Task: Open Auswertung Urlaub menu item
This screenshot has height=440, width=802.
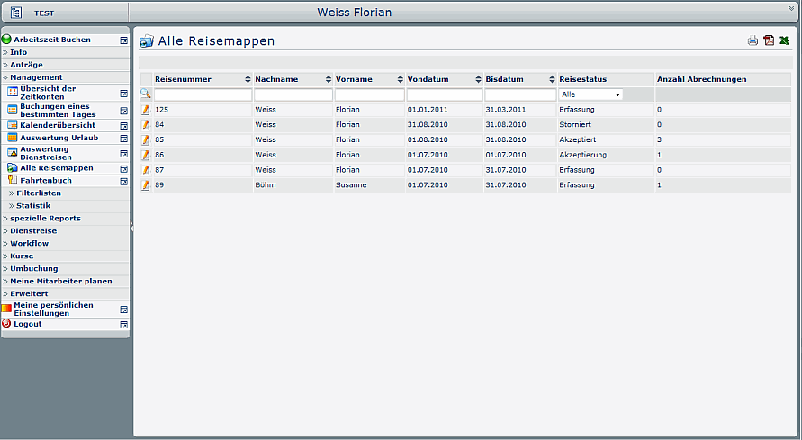Action: pos(59,138)
